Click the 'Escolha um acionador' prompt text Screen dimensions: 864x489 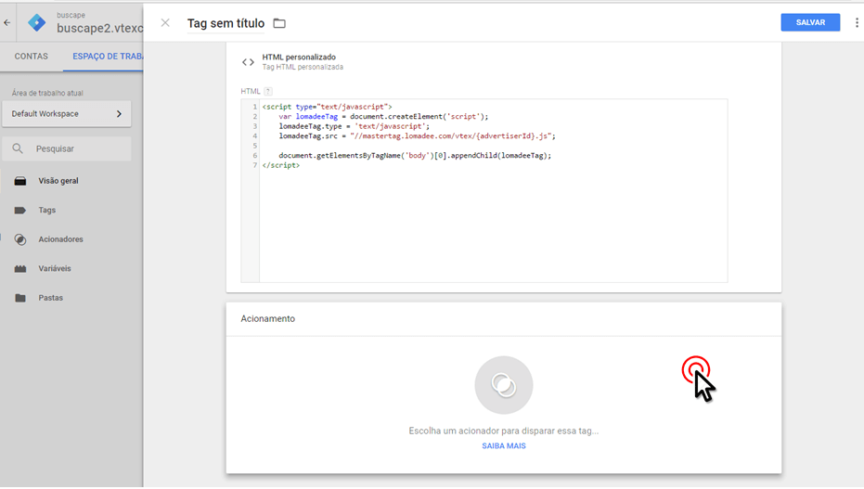504,431
